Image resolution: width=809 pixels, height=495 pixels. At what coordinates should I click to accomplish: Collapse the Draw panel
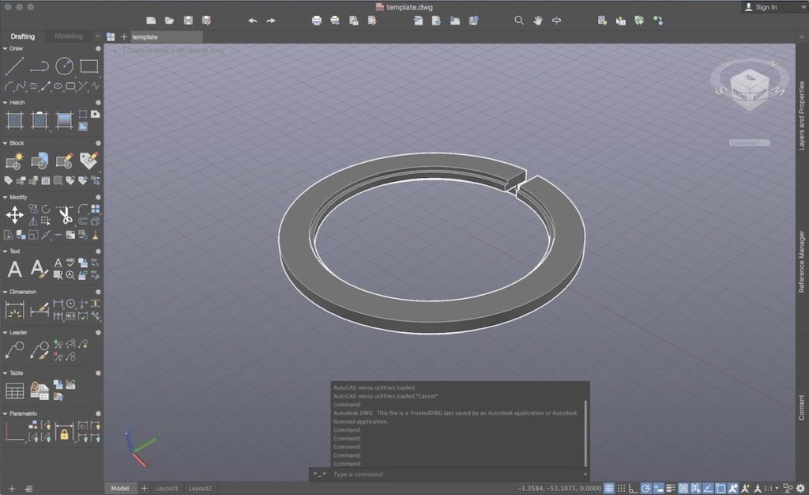6,48
